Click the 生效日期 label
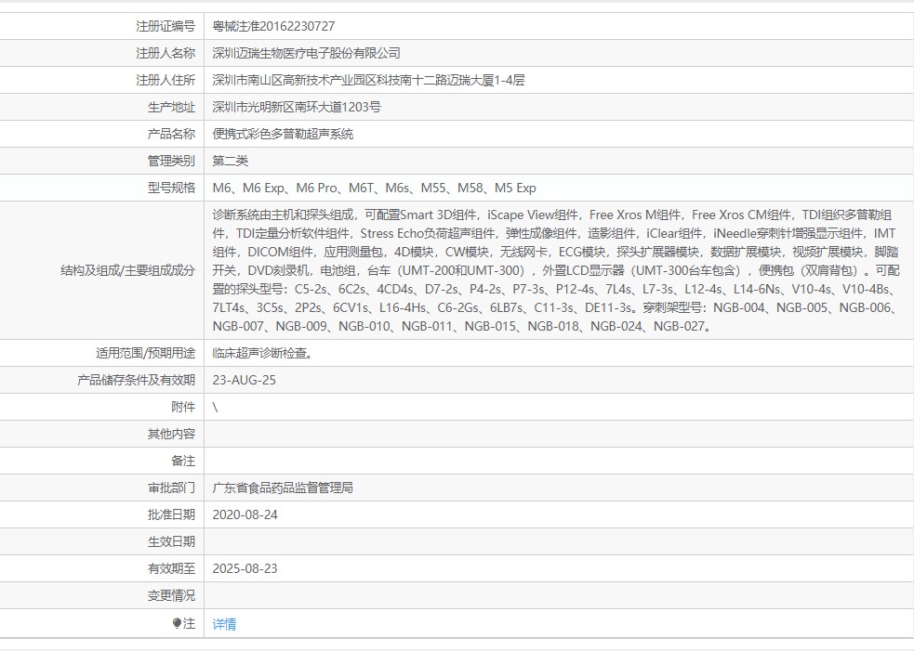 (171, 541)
